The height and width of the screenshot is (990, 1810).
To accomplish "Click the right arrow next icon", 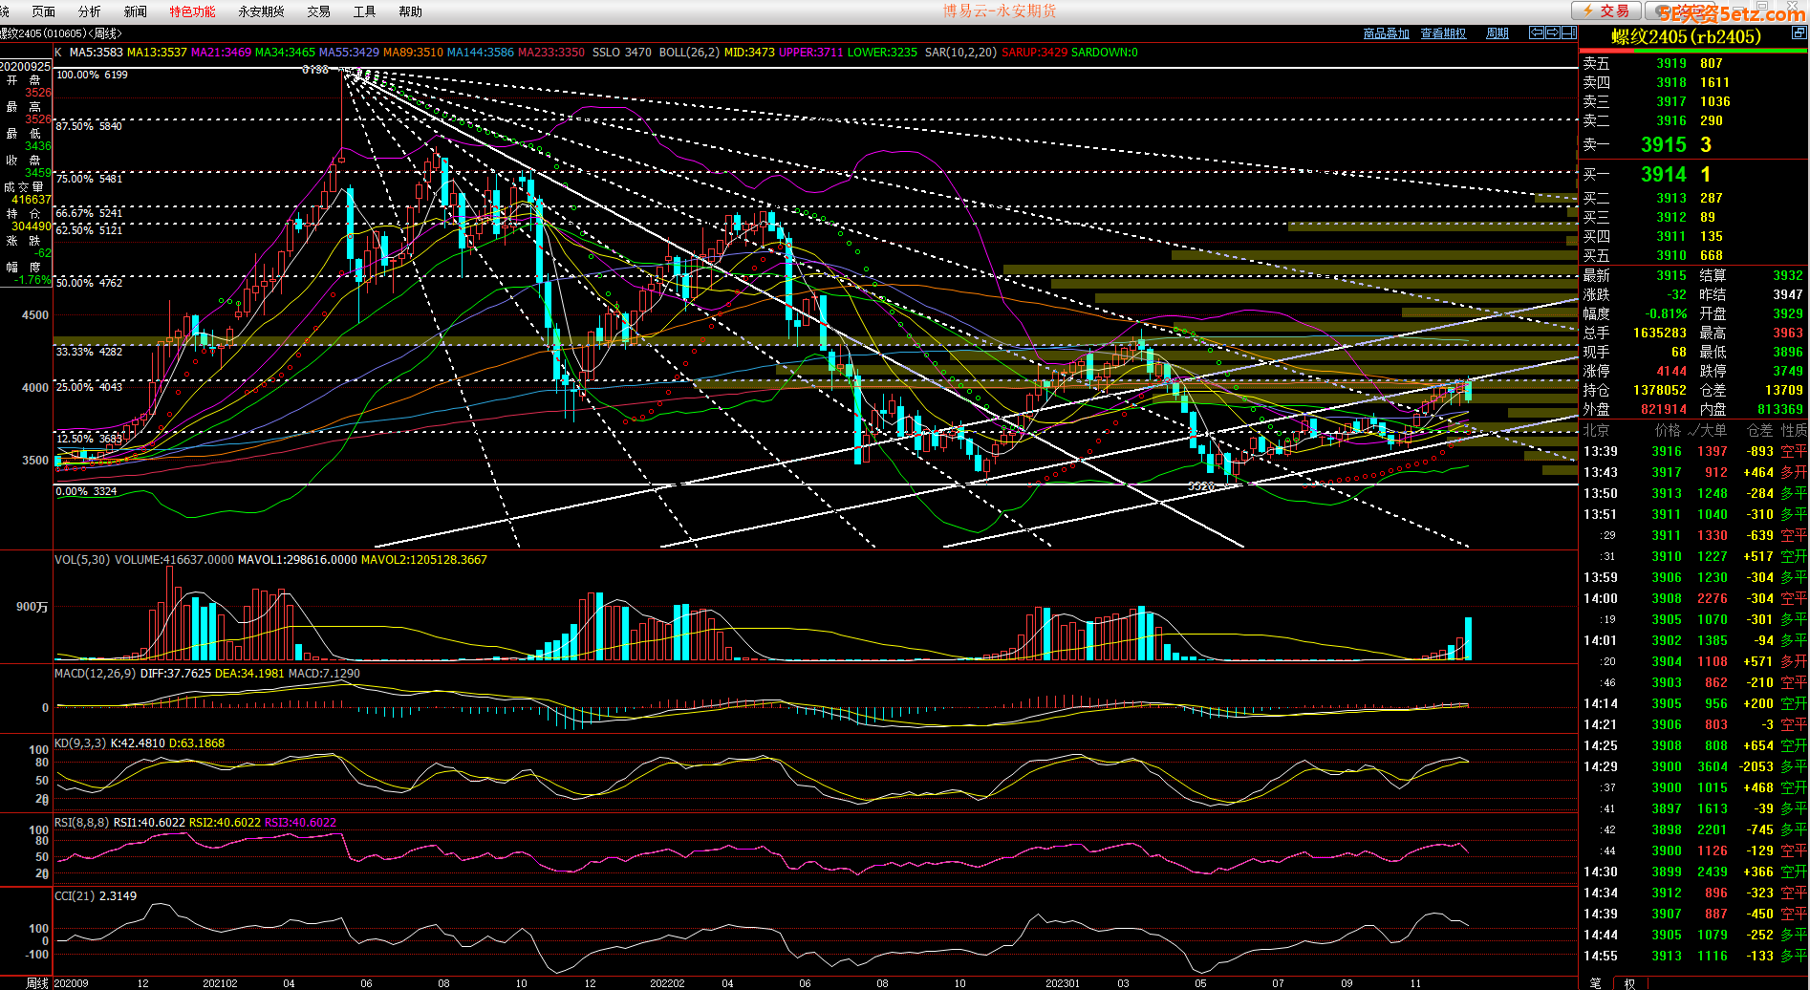I will coord(1552,32).
